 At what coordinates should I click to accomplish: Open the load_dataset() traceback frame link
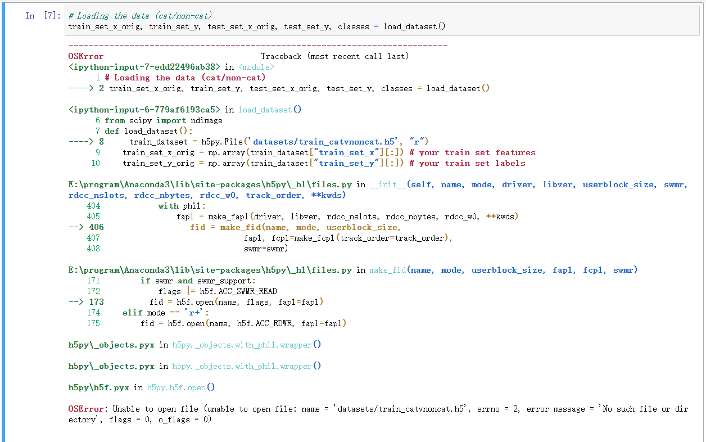pos(264,109)
